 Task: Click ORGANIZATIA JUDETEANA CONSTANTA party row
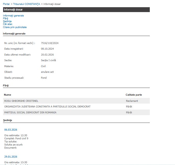(x=47, y=107)
